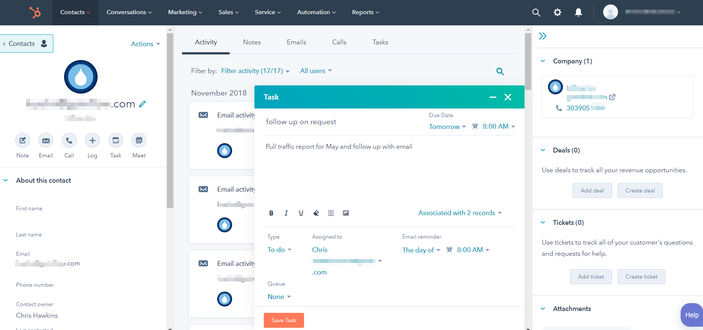The image size is (703, 330).
Task: Collapse the Company section
Action: (543, 61)
